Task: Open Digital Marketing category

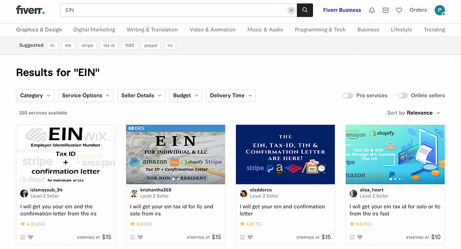Action: click(94, 30)
